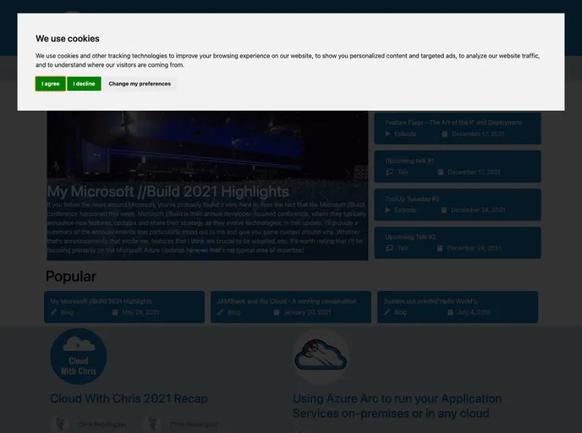
Task: Accept cookies with I agree button
Action: pos(51,84)
